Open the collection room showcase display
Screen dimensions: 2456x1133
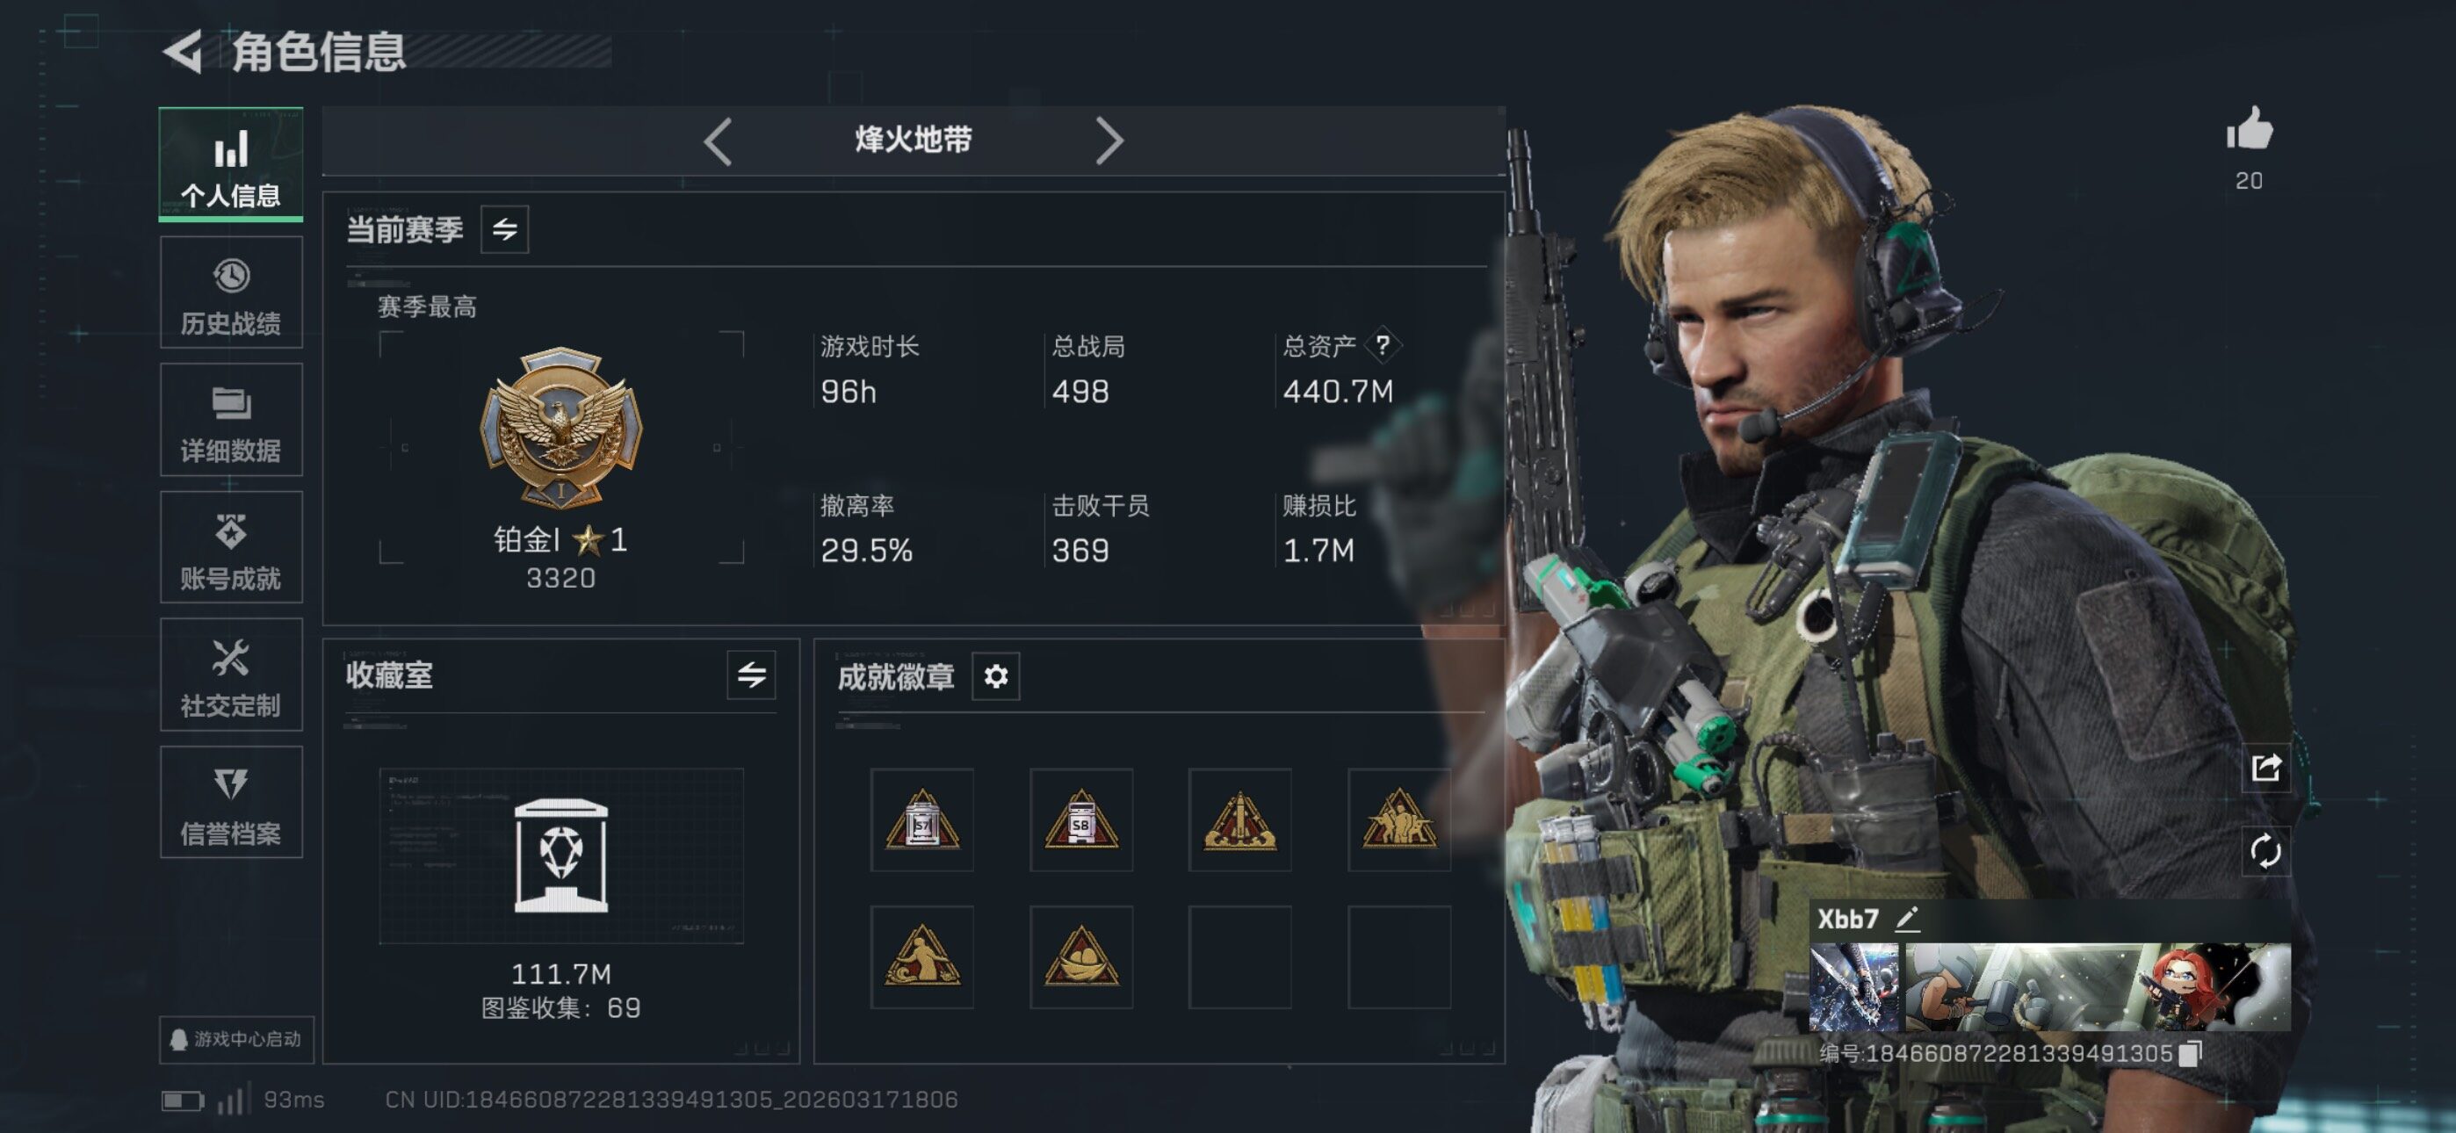click(560, 855)
